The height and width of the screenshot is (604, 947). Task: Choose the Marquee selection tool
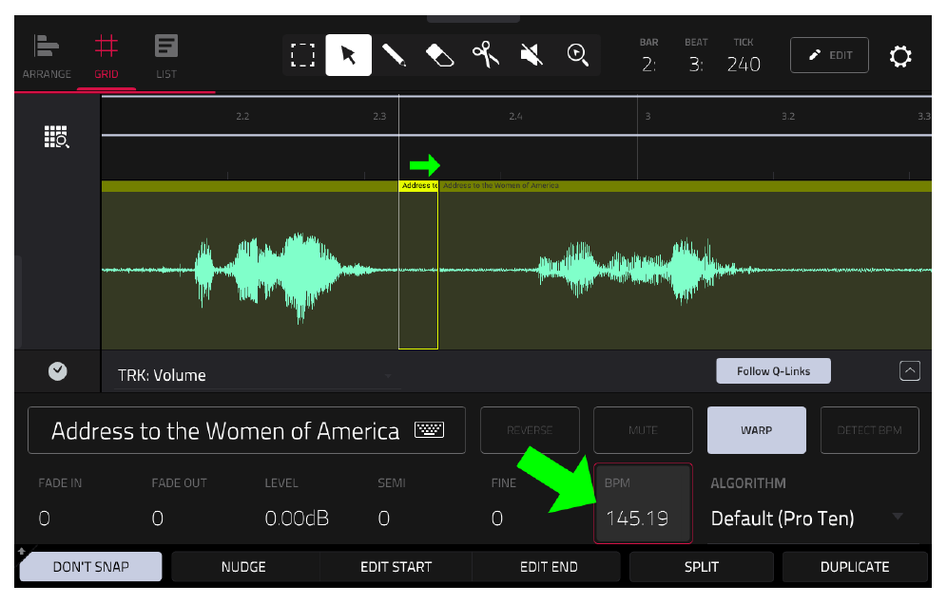click(302, 55)
